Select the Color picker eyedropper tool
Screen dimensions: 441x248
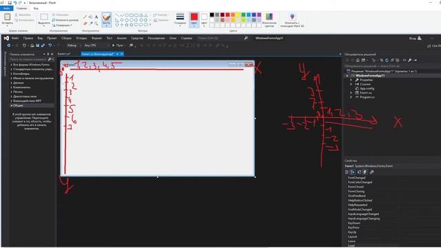tap(90, 23)
